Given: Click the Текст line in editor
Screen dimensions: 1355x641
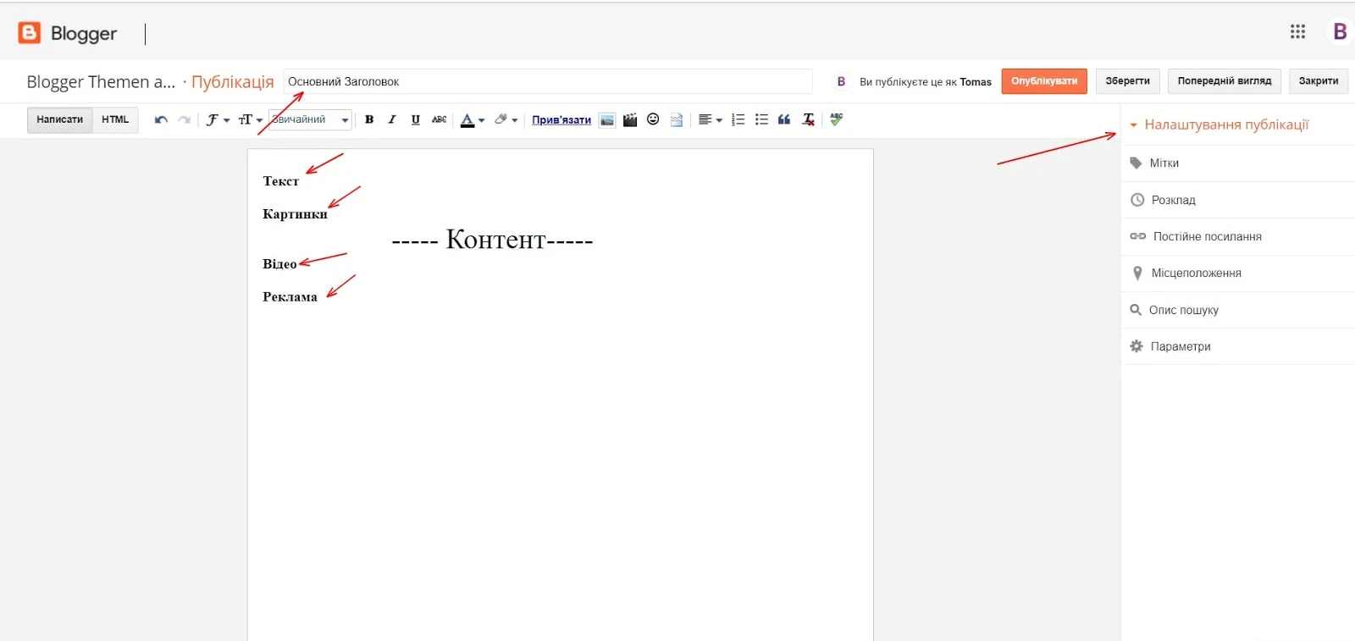Looking at the screenshot, I should (280, 181).
